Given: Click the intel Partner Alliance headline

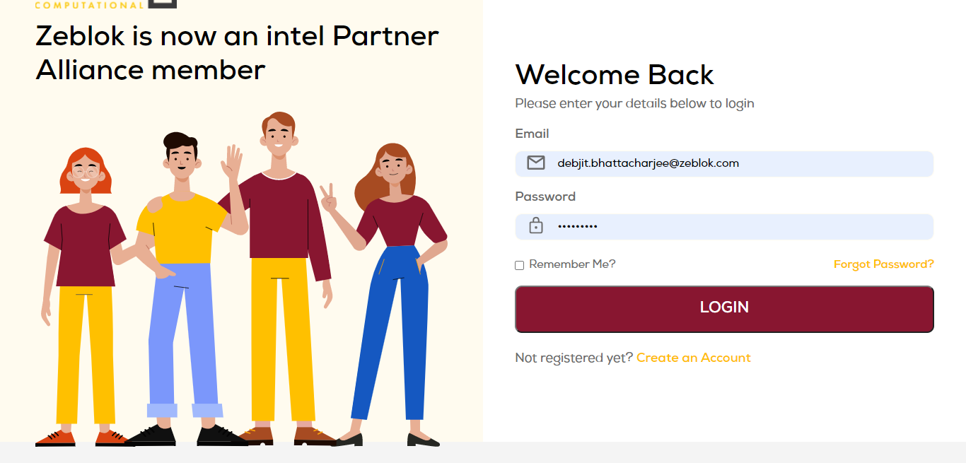Looking at the screenshot, I should 237,52.
